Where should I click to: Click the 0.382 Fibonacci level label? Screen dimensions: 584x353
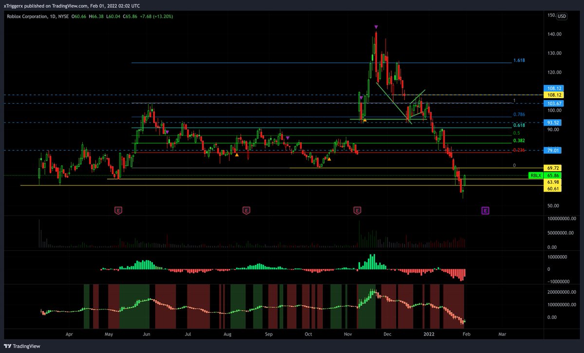tap(519, 141)
